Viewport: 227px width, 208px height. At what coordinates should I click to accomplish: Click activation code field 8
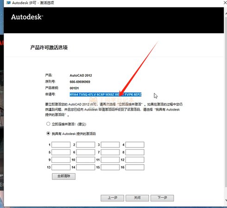[x=135, y=152]
